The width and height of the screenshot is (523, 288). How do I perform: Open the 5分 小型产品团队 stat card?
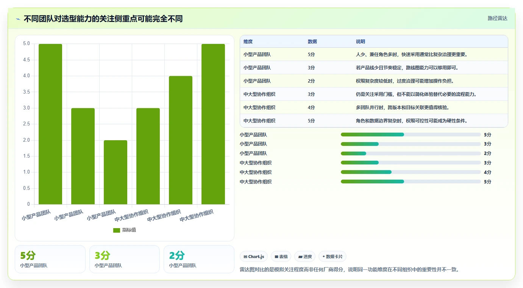50,259
